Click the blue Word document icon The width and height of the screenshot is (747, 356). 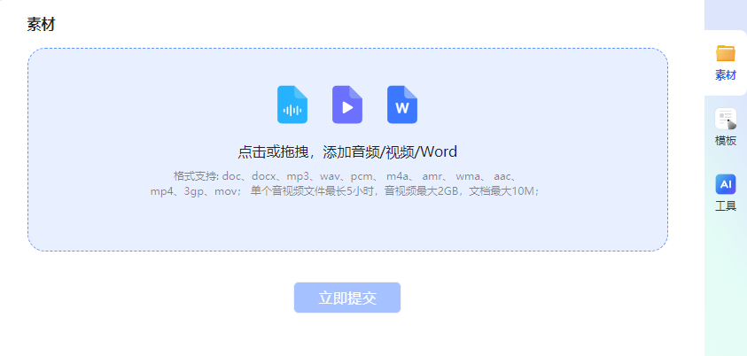click(402, 104)
